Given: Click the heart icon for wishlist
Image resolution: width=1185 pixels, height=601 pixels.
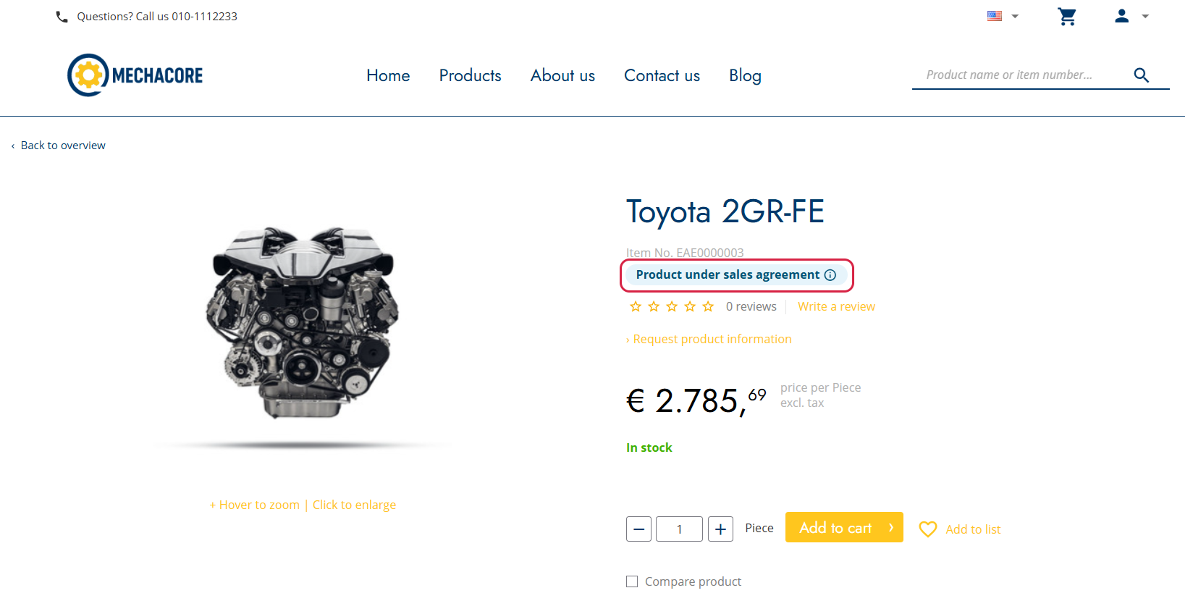Looking at the screenshot, I should point(928,529).
